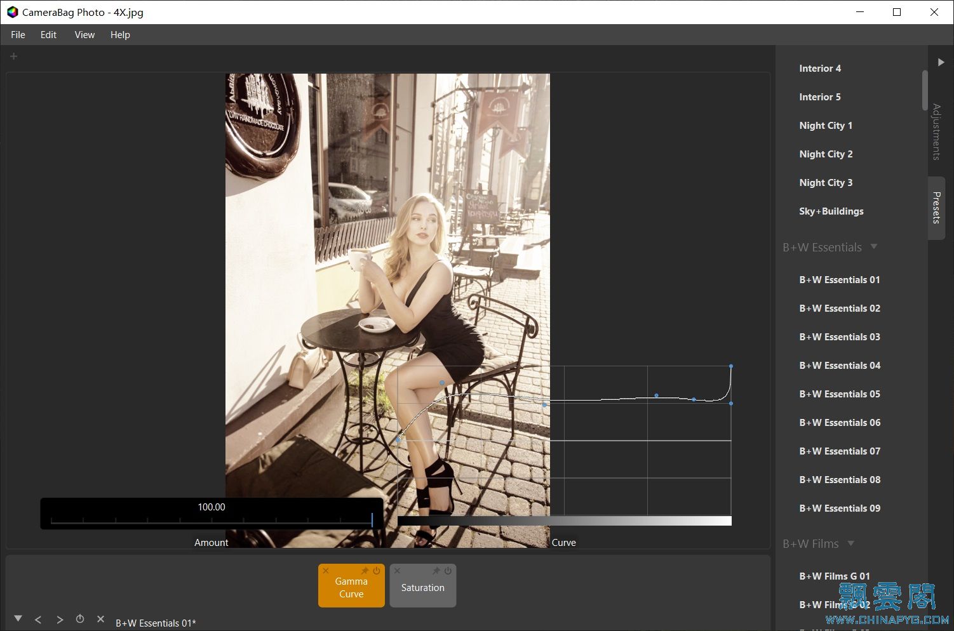Choose B+W Essentials 01 preset
Screen dimensions: 954x631
click(840, 280)
